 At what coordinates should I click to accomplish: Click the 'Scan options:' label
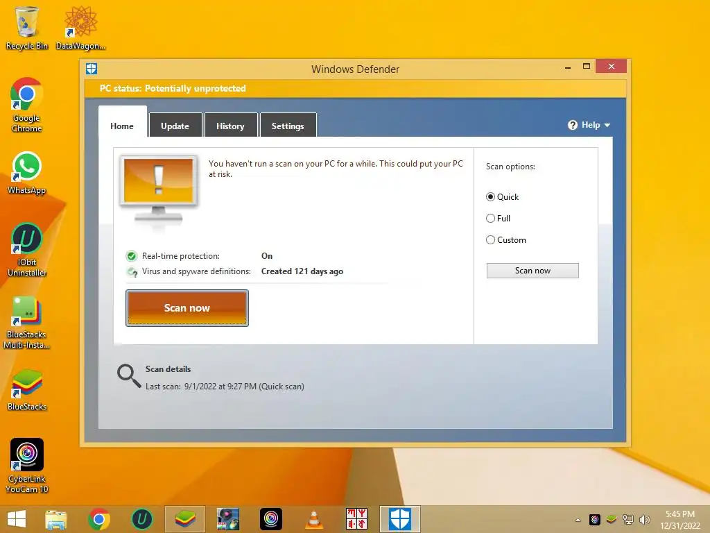pyautogui.click(x=510, y=167)
